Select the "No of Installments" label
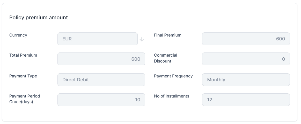 point(171,96)
